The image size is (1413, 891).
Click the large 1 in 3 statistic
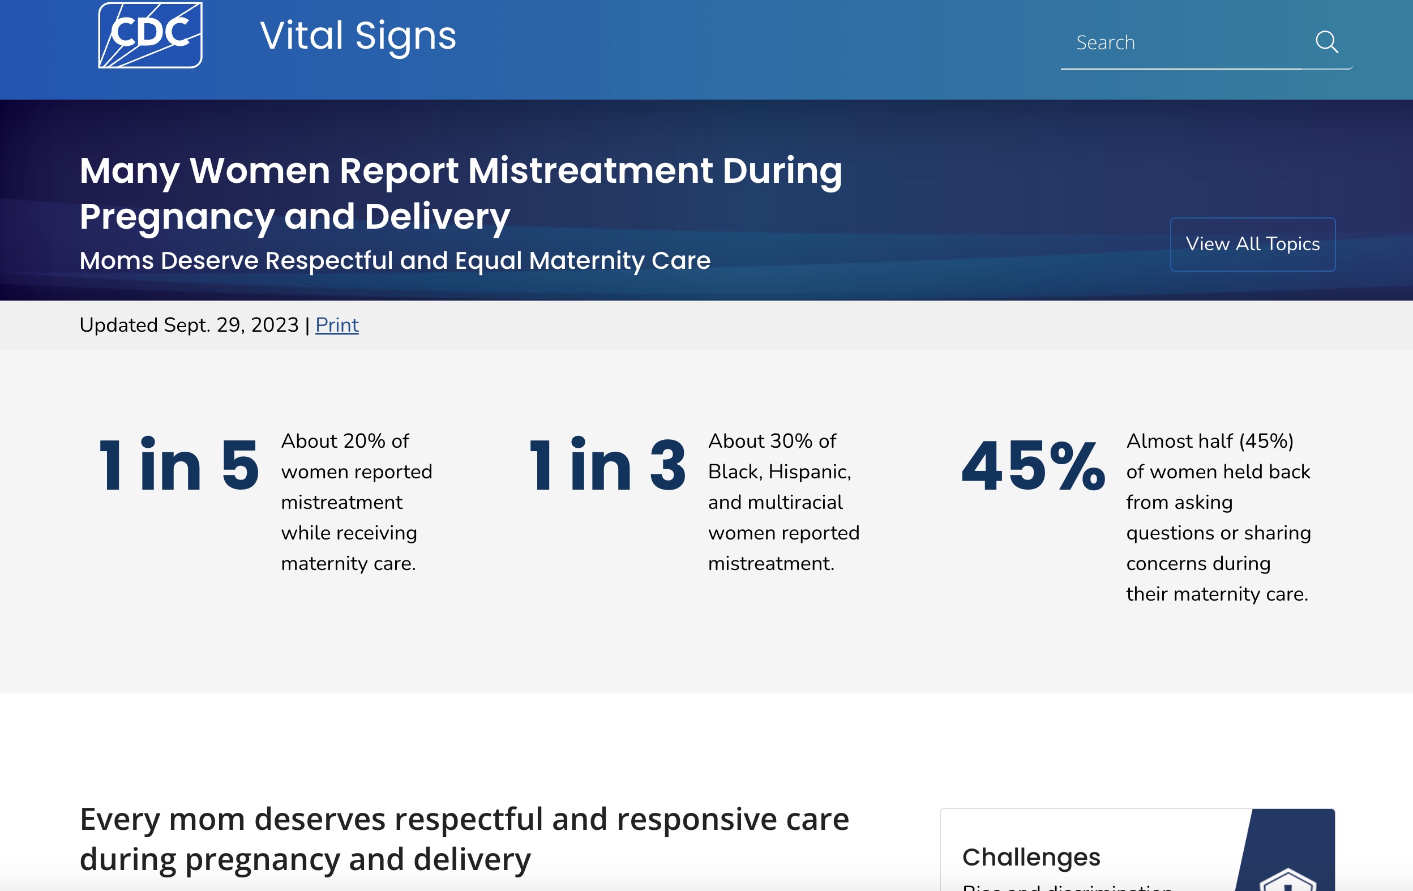(x=607, y=466)
